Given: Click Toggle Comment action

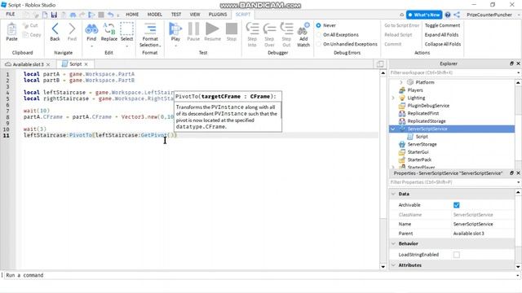Looking at the screenshot, I should (x=442, y=25).
